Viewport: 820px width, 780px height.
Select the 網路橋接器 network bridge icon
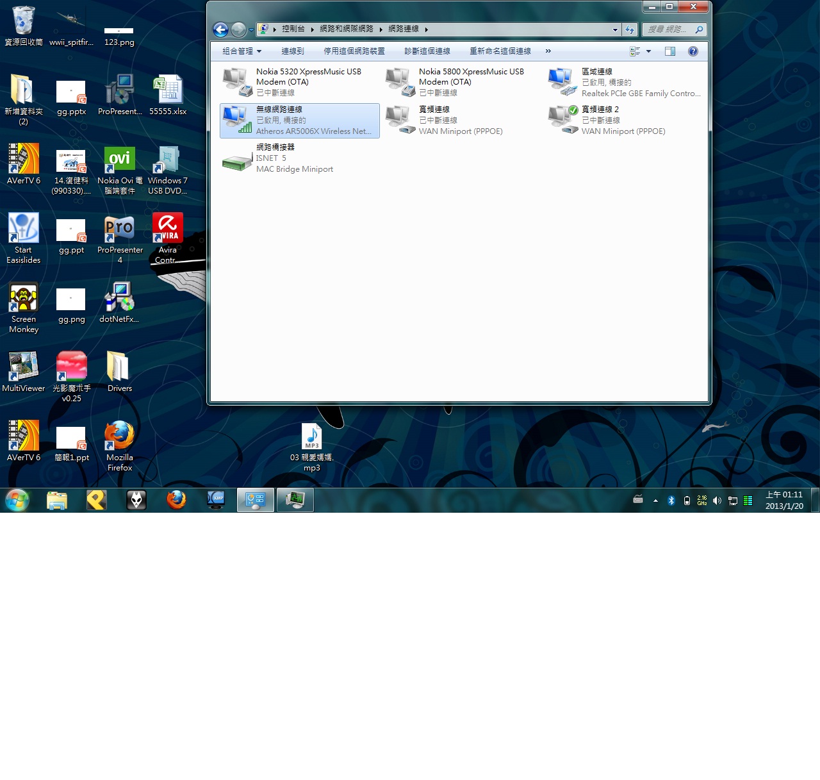(x=236, y=158)
